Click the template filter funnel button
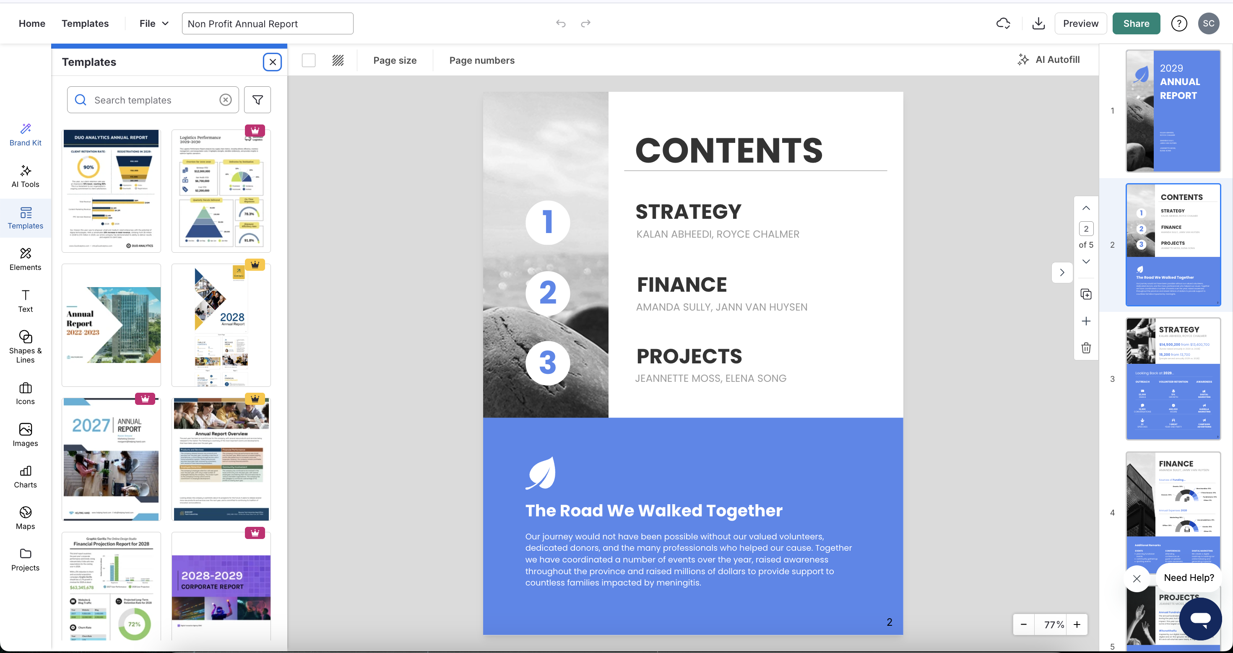 (258, 100)
